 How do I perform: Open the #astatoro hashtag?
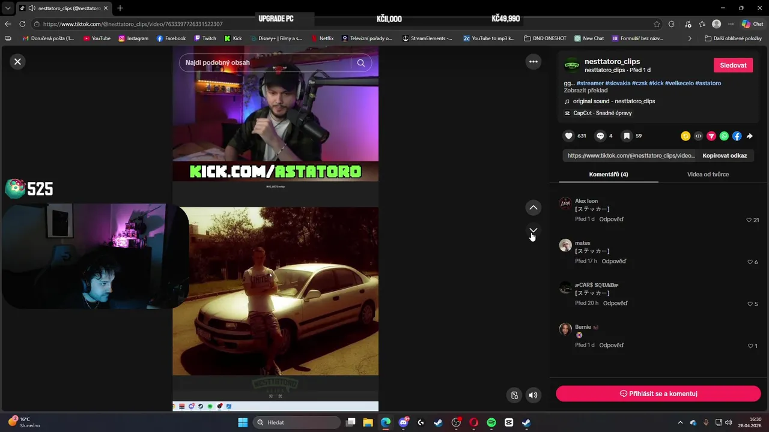(708, 83)
